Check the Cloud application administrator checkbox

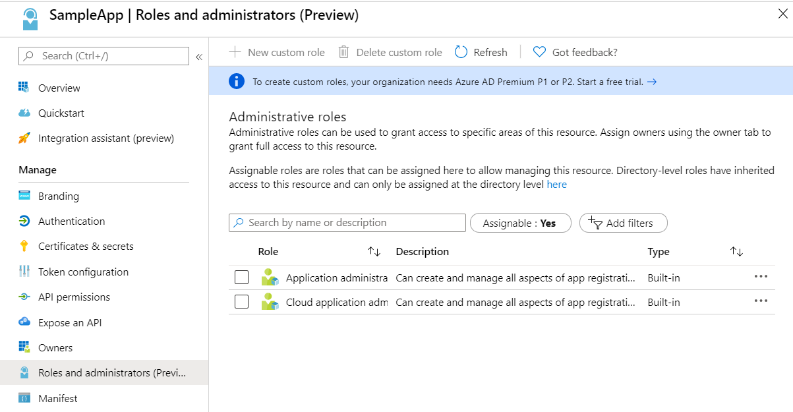click(242, 302)
